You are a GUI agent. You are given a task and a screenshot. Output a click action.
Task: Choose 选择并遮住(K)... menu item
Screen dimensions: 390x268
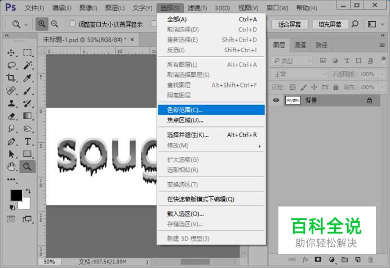click(211, 135)
